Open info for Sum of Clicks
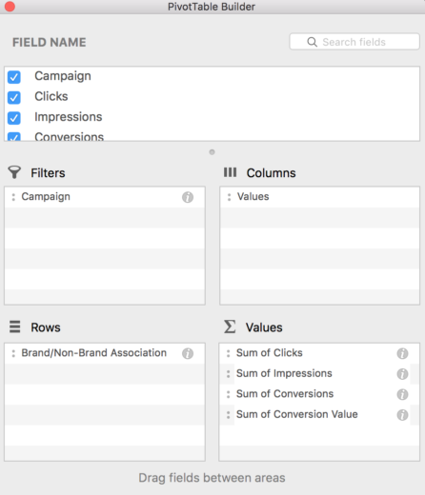Screen dimensions: 425x495 pyautogui.click(x=402, y=353)
